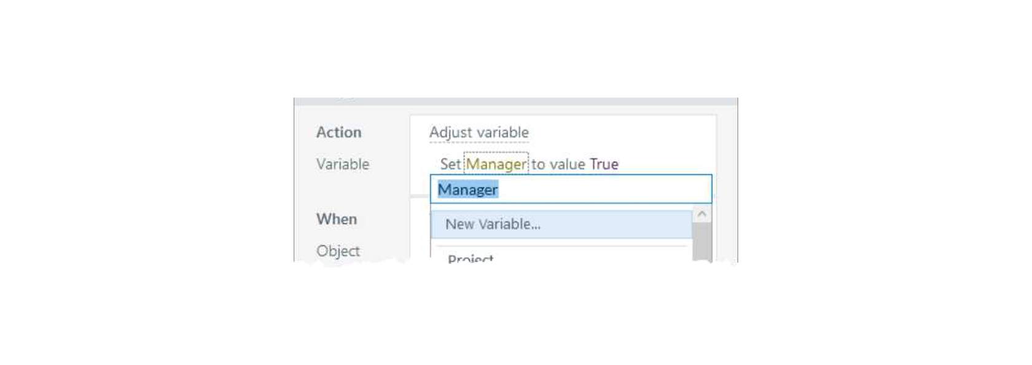The width and height of the screenshot is (1032, 365).
Task: Click the highlighted Manager text in input
Action: (467, 190)
